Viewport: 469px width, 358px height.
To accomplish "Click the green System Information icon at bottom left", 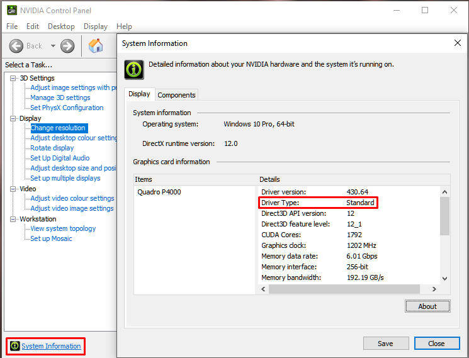I will tap(14, 346).
